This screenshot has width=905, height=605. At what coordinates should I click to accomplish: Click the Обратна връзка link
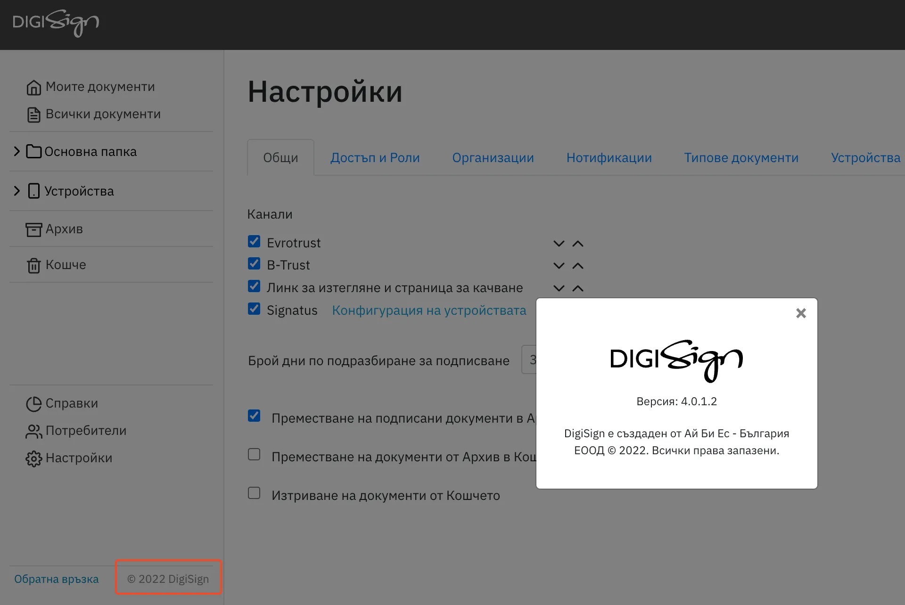tap(57, 579)
